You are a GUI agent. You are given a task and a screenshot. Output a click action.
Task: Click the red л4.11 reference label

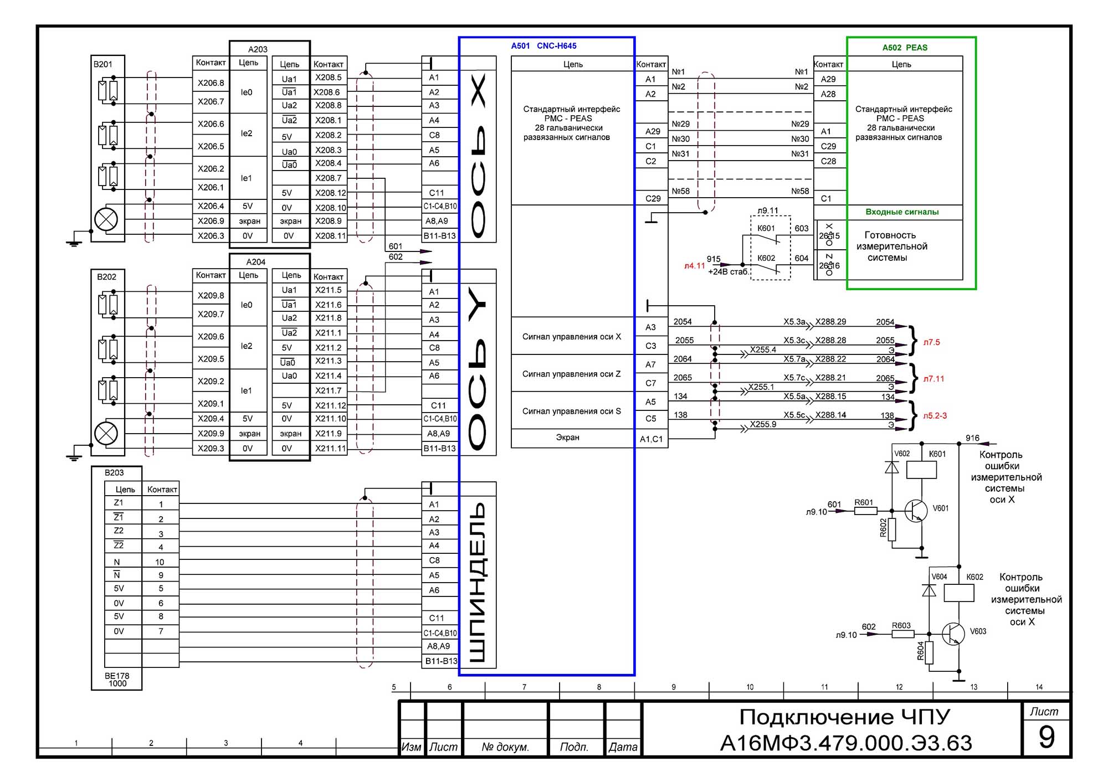coord(694,266)
